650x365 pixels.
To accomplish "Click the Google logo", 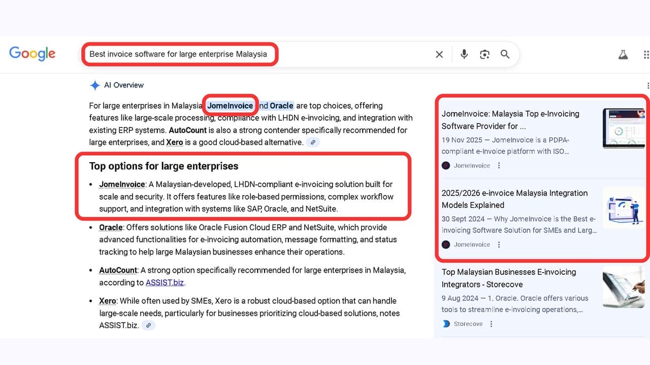I will coord(32,54).
